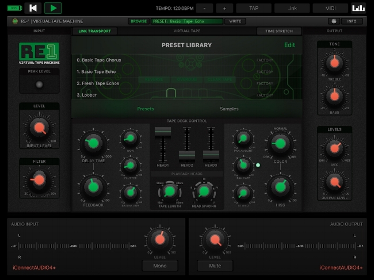The image size is (374, 280).
Task: Click the TREBLE tone knob
Action: click(x=334, y=63)
